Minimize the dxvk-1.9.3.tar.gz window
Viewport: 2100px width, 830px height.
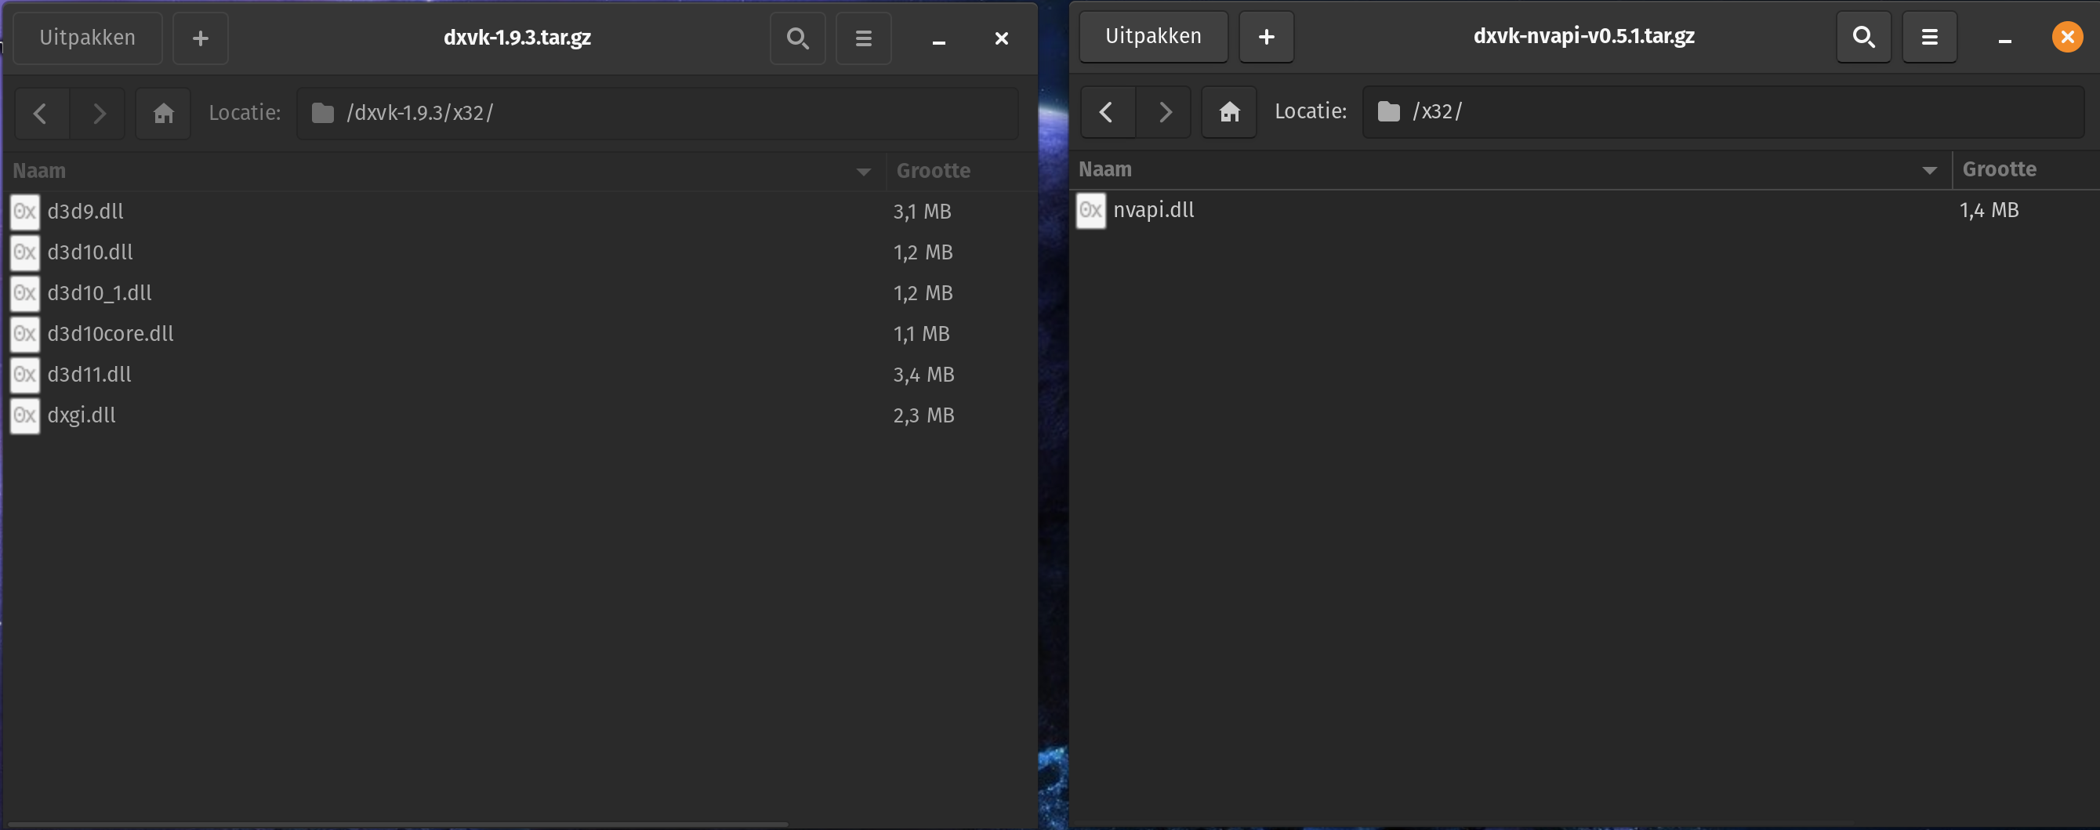pos(939,39)
